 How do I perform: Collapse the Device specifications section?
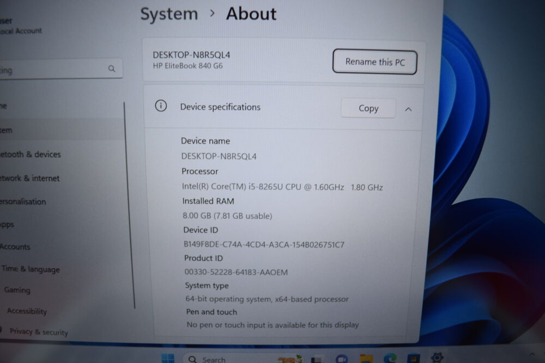coord(408,109)
